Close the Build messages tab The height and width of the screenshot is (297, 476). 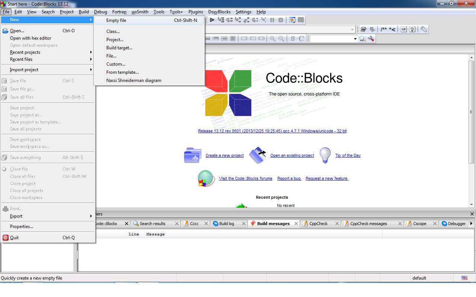[x=296, y=224]
